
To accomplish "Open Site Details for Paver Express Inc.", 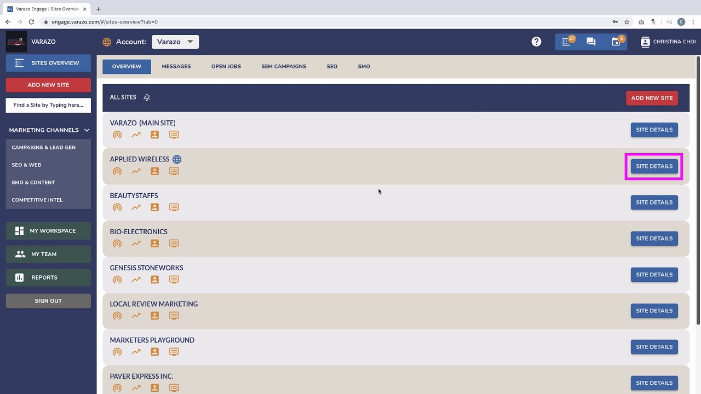I will tap(654, 383).
